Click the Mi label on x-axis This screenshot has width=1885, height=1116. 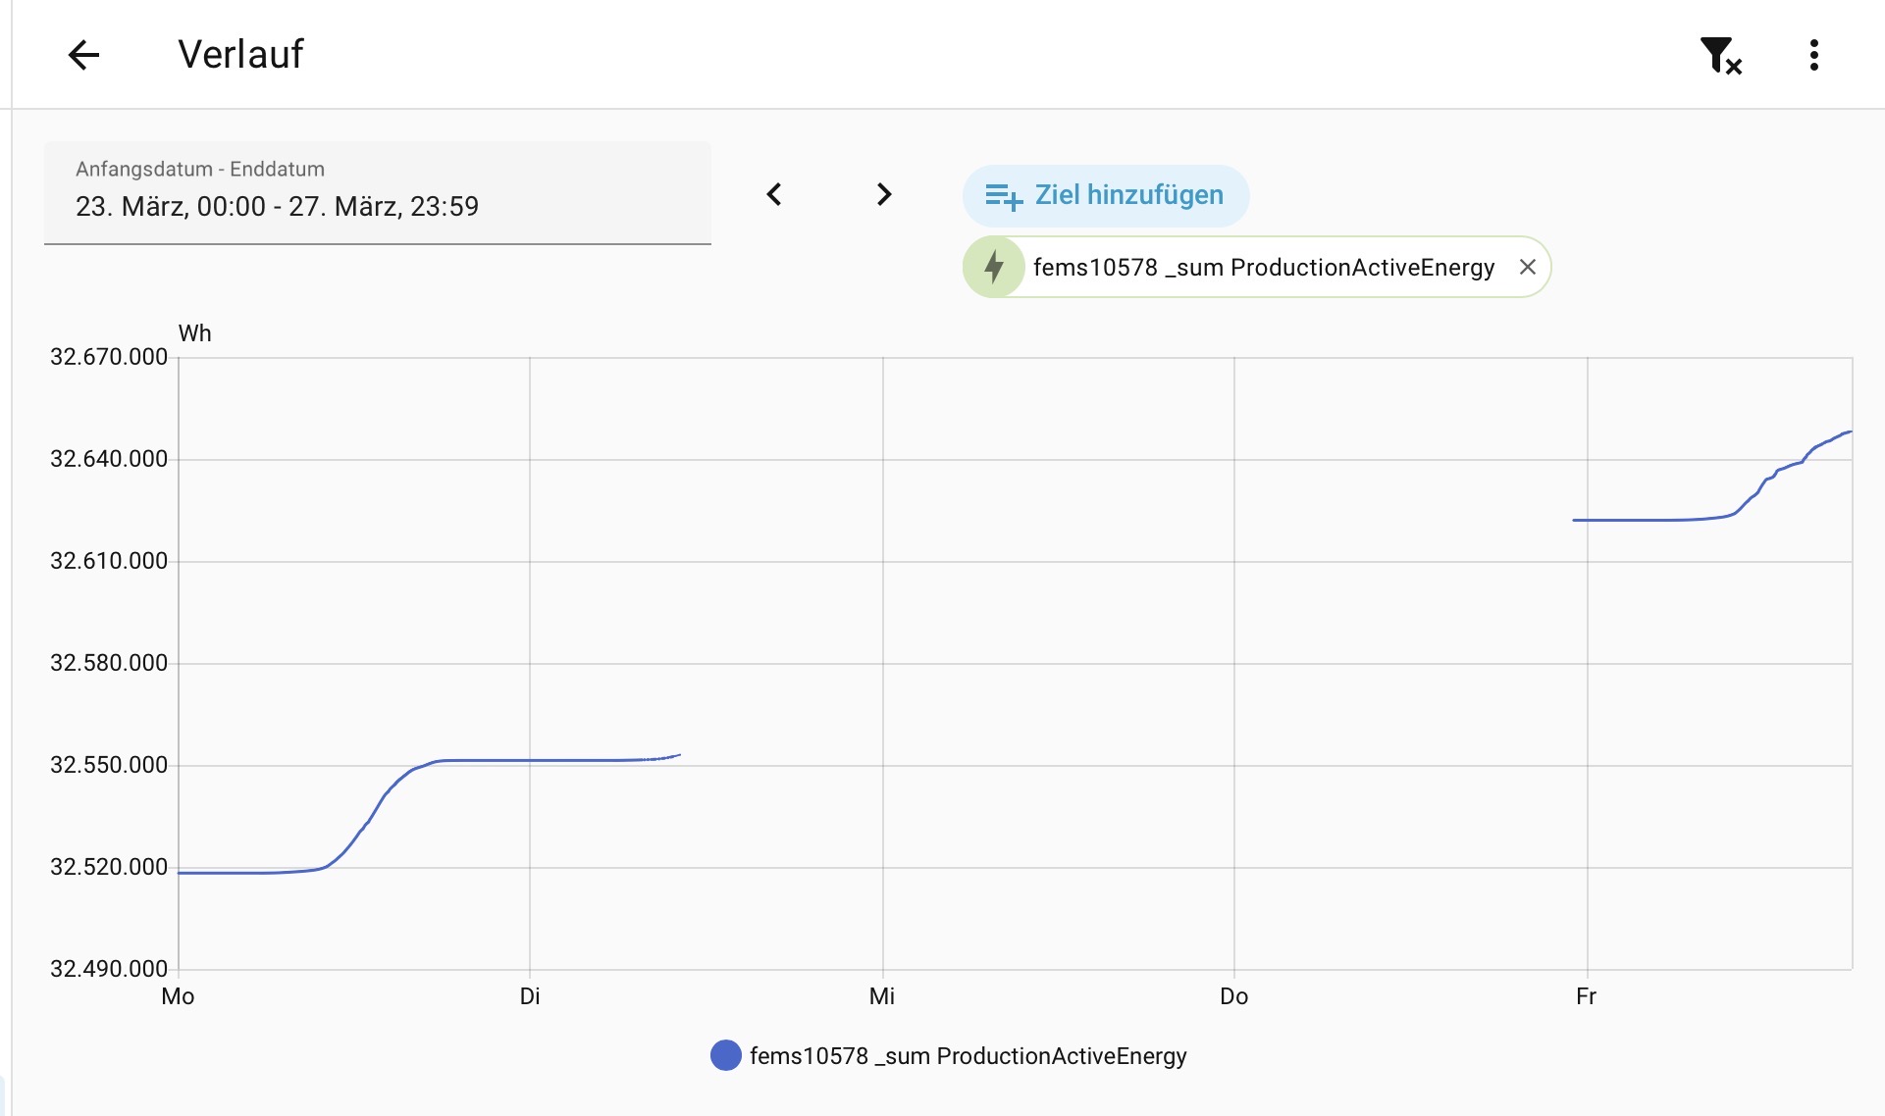click(x=881, y=996)
